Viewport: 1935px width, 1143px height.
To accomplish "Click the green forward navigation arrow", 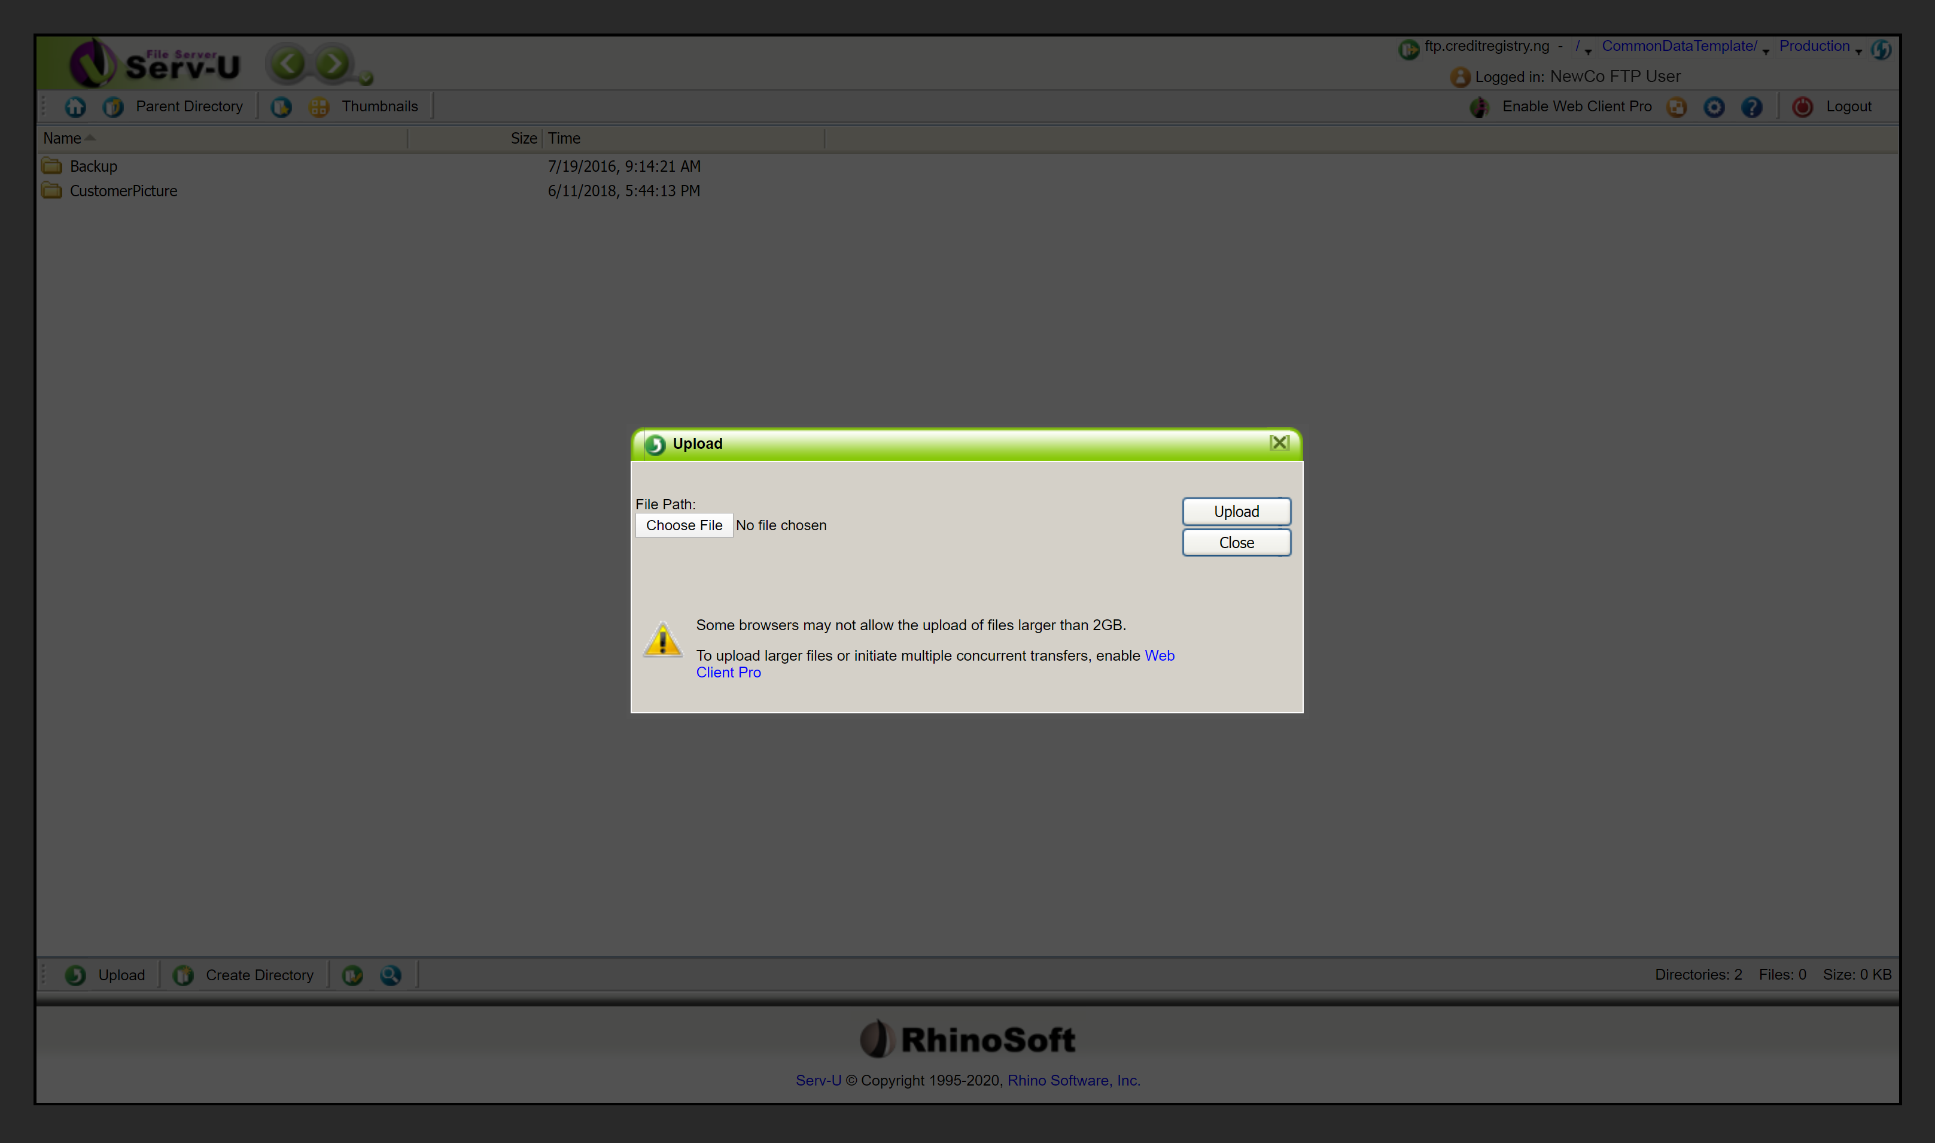I will [333, 64].
